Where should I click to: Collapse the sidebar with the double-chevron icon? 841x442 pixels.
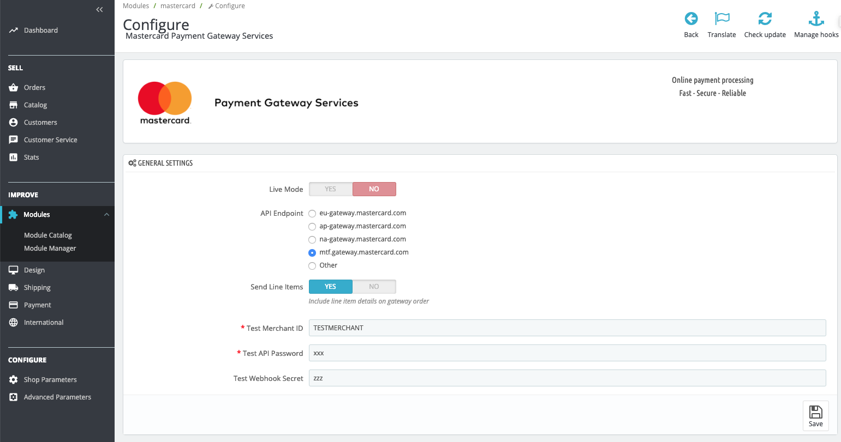click(x=99, y=9)
